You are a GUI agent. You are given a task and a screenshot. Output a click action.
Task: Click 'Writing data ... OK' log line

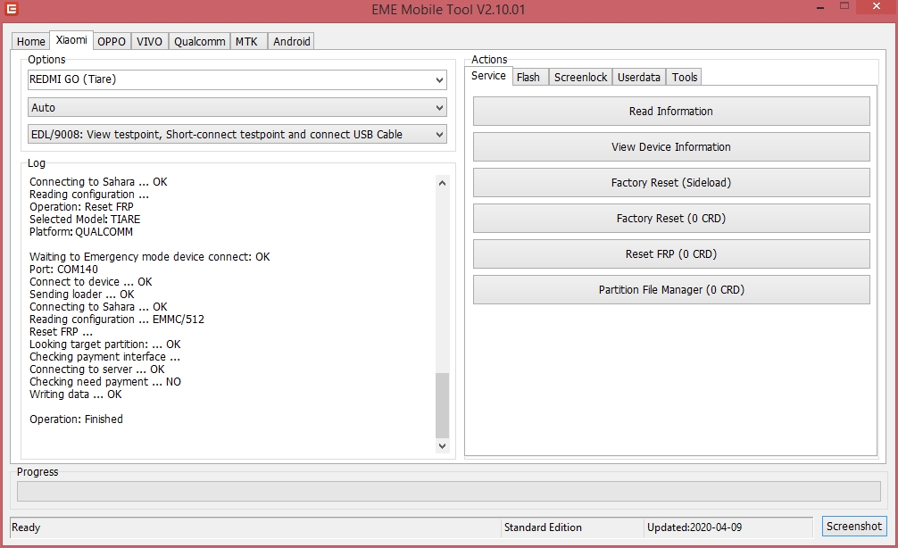coord(76,394)
